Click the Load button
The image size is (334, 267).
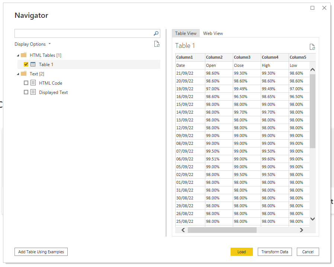[241, 252]
